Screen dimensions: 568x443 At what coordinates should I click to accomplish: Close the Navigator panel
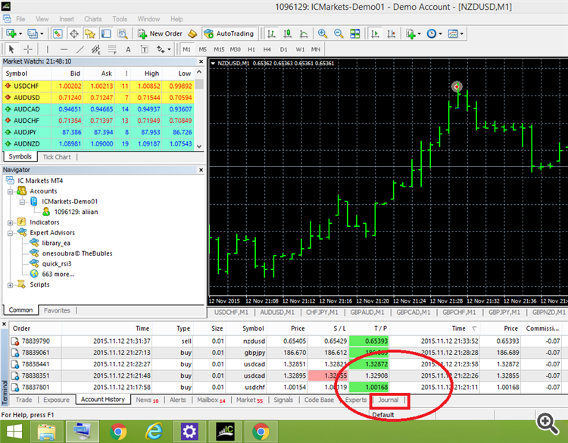click(x=201, y=170)
